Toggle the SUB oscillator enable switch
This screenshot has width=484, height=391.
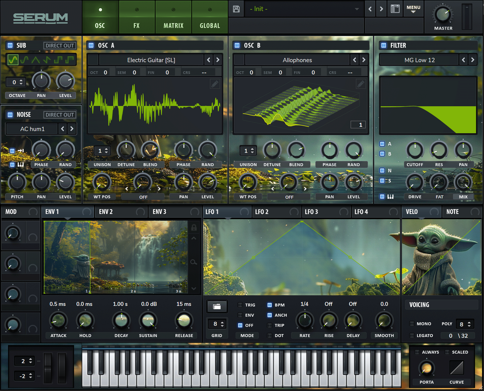pos(10,45)
